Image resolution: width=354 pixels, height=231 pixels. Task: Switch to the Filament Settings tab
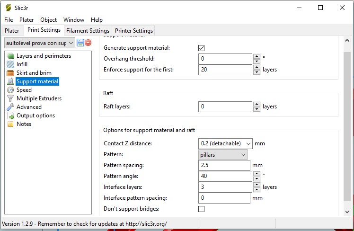(88, 31)
